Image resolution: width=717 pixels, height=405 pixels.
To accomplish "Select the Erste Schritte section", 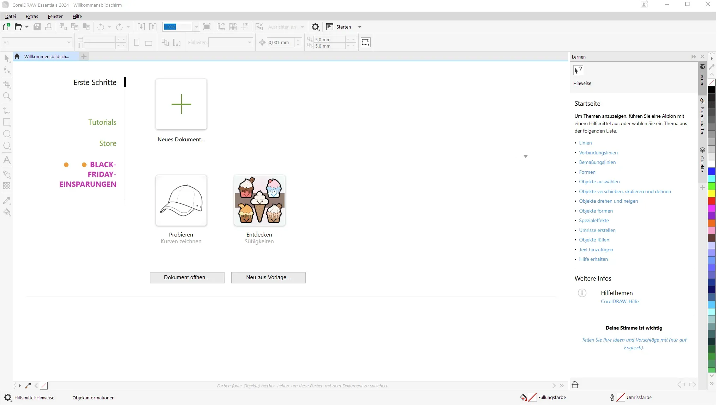I will [95, 82].
